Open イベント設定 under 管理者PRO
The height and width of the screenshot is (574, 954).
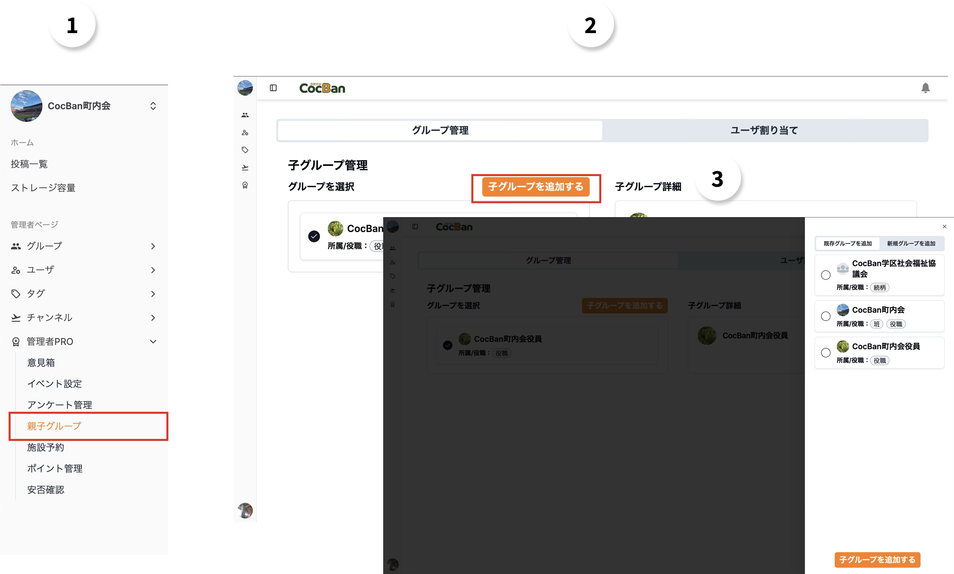[55, 384]
